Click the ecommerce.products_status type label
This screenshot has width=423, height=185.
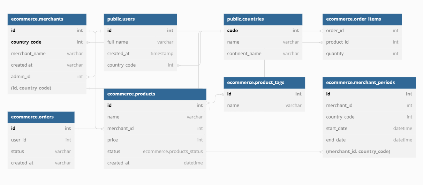click(173, 152)
